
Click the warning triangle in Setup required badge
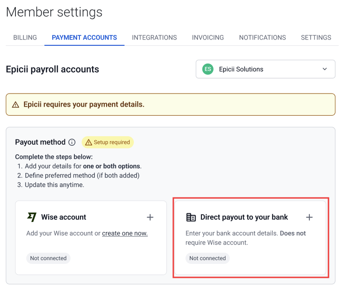(x=88, y=142)
